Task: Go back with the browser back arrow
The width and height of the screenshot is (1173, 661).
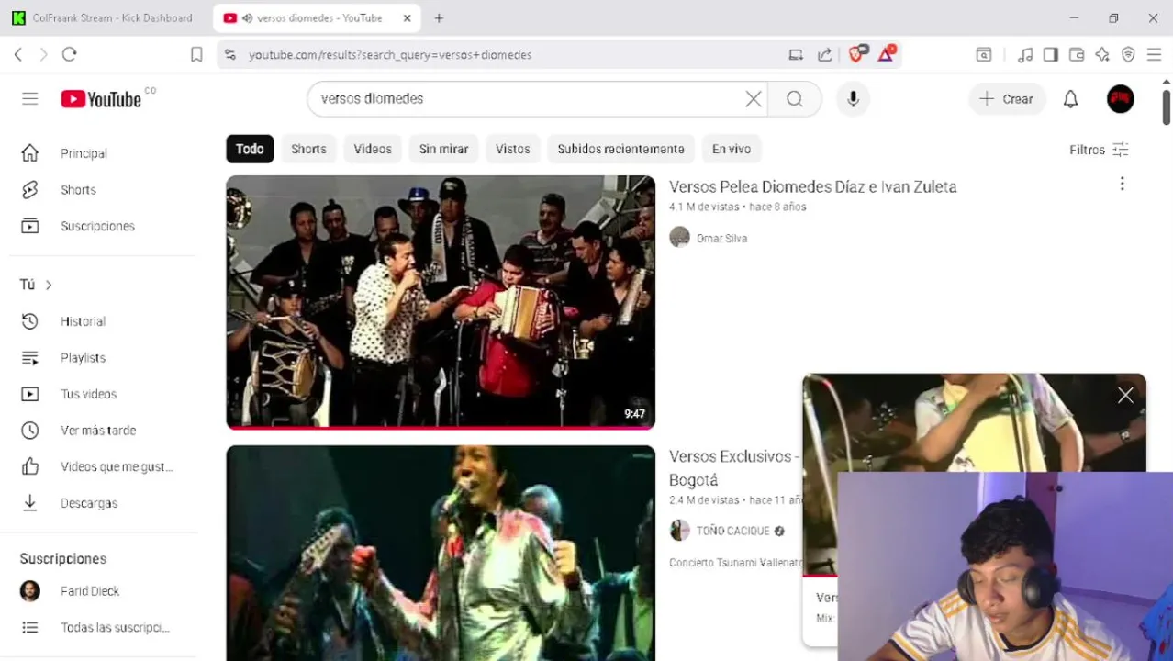Action: pyautogui.click(x=18, y=55)
